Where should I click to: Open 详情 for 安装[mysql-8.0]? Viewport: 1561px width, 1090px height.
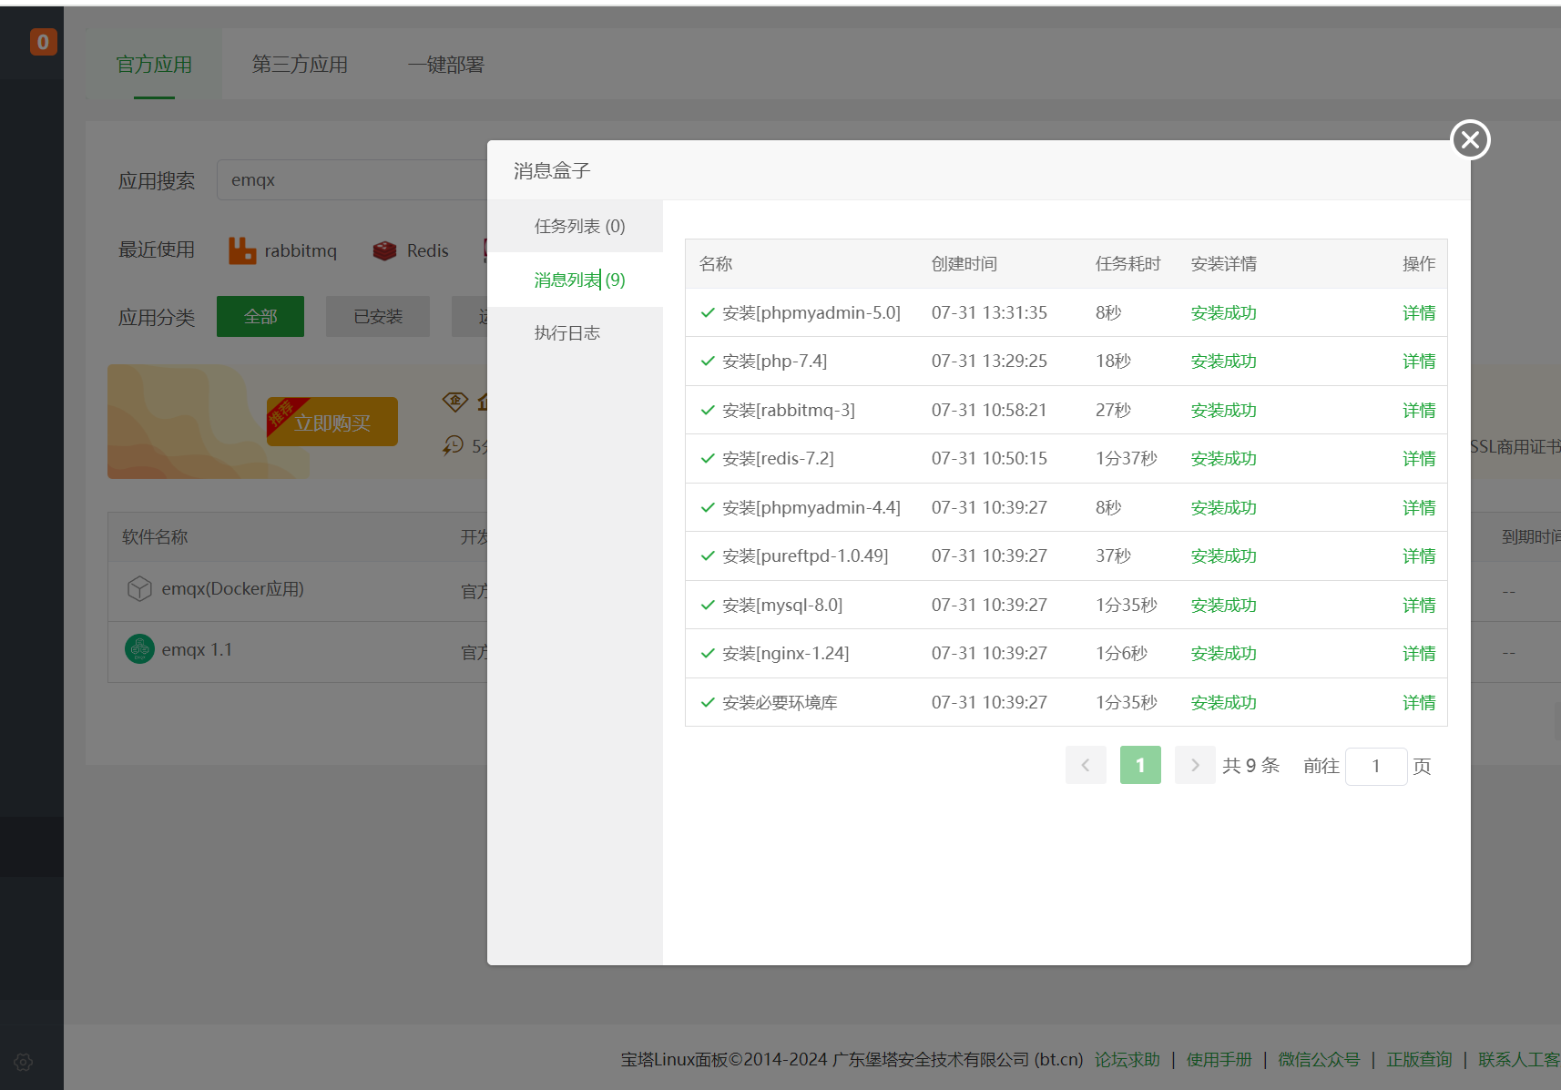(x=1418, y=605)
